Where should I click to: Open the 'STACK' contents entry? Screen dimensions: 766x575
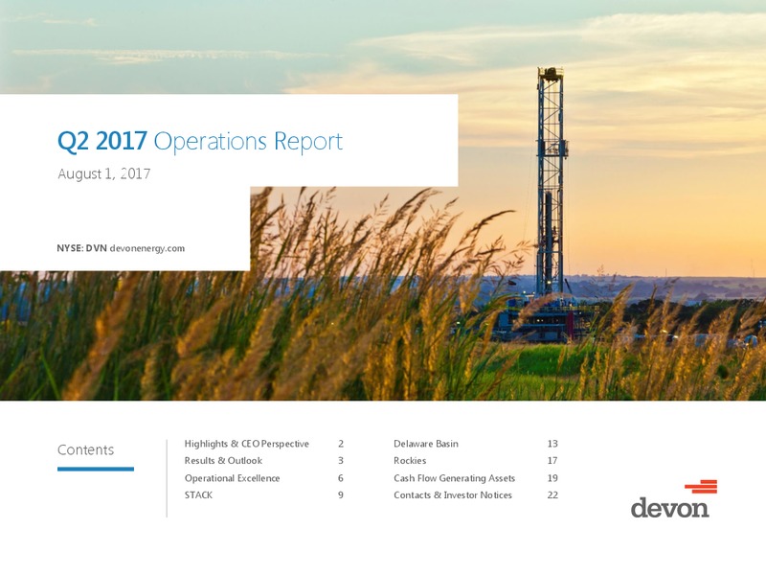[198, 495]
